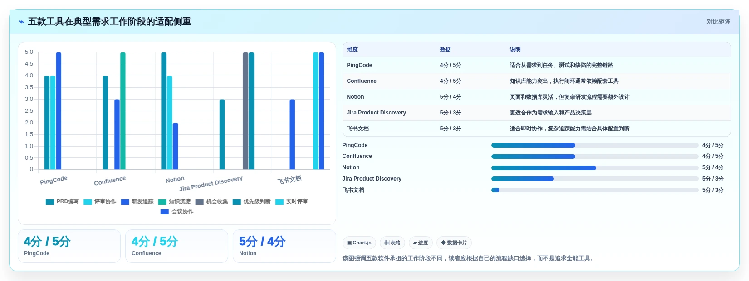The width and height of the screenshot is (749, 281).
Task: Click the 维度 column header
Action: (352, 50)
